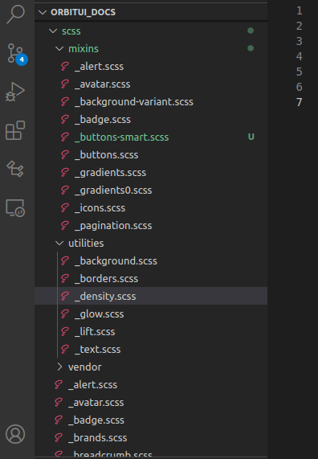Click the Sass icon beside _background-variant.scss
318x459 pixels.
[65, 101]
